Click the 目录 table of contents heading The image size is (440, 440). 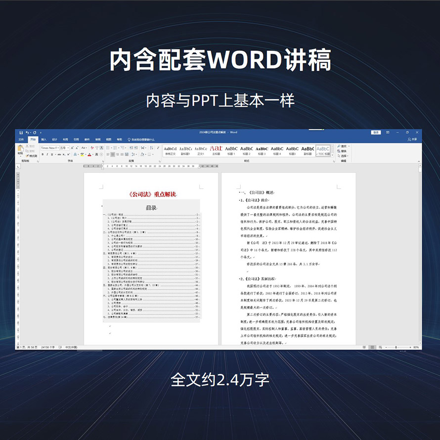pos(151,208)
